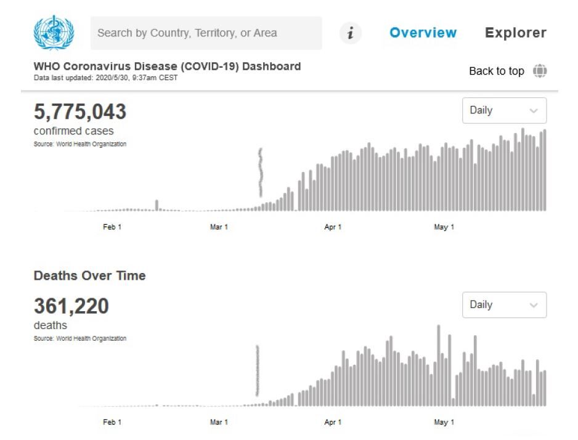Open the Daily dropdown for deaths chart
The image size is (578, 440).
[504, 305]
